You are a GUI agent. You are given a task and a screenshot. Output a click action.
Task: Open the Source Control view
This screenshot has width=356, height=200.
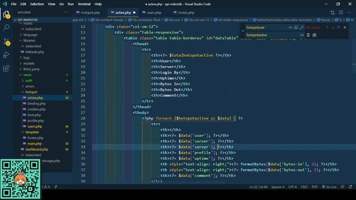click(6, 42)
